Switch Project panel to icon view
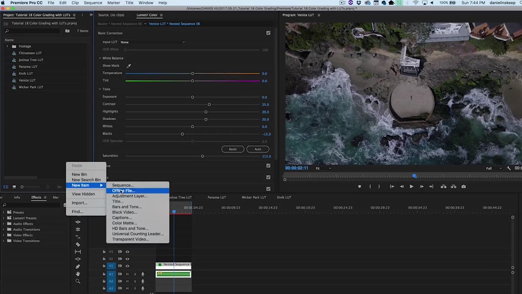The image size is (522, 294). 14,187
